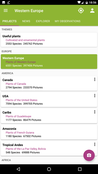Open Canada project options menu
Image resolution: width=98 pixels, height=174 pixels.
tap(95, 79)
